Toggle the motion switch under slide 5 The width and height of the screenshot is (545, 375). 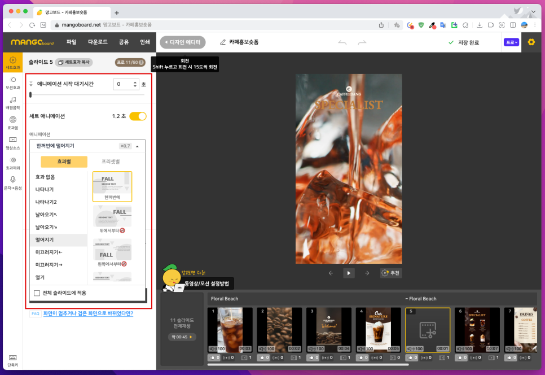point(411,357)
